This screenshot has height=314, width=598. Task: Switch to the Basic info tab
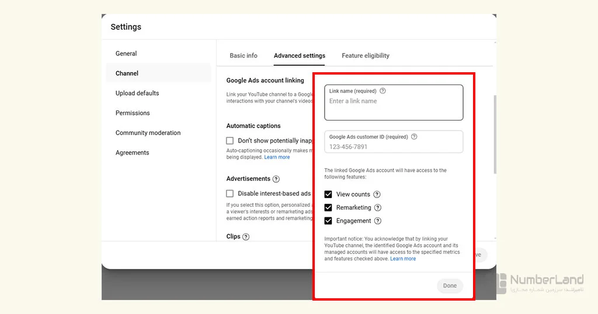tap(244, 55)
